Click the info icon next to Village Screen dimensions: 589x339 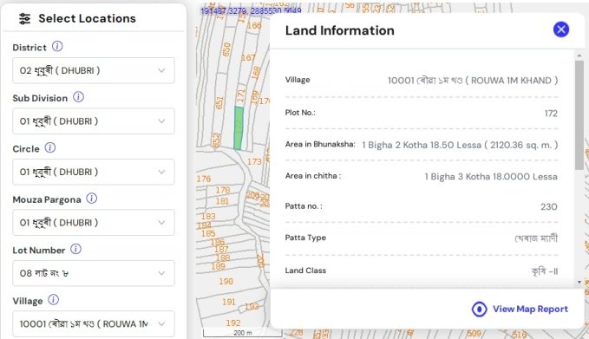click(x=53, y=300)
